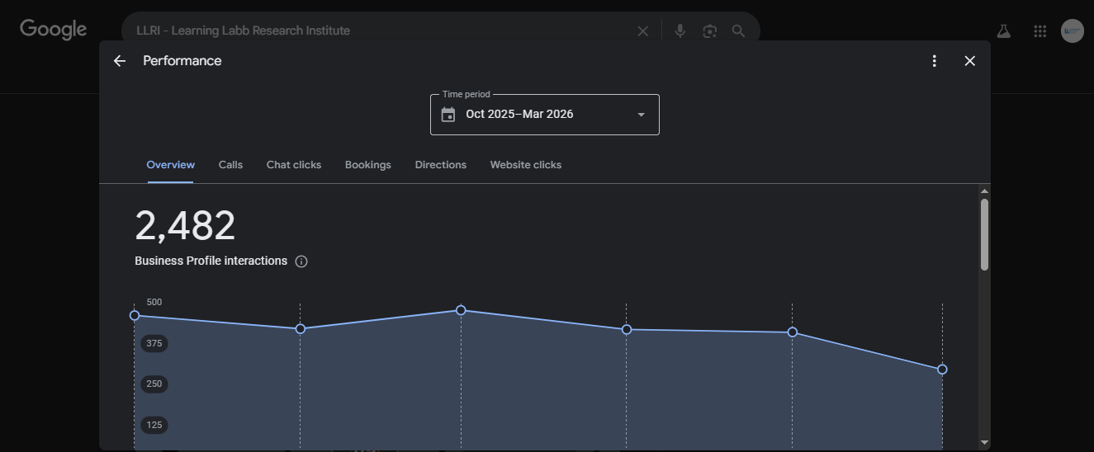
Task: View the Directions tab
Action: pyautogui.click(x=440, y=165)
